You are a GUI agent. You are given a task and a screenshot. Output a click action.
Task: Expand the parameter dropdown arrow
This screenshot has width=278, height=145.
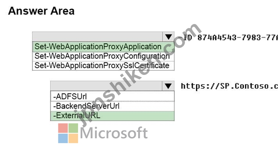tap(168, 86)
